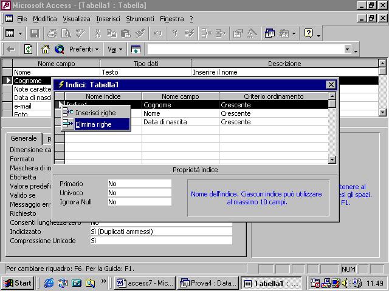Click the Internet Explorer quick launch icon

(49, 283)
